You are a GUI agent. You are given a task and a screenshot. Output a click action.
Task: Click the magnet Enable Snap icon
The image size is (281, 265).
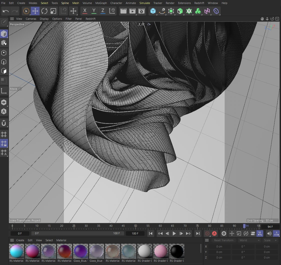tap(4, 123)
